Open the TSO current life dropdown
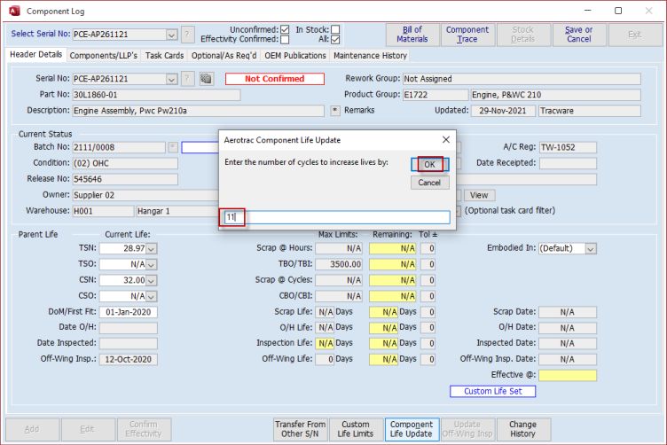This screenshot has width=667, height=445. click(152, 264)
